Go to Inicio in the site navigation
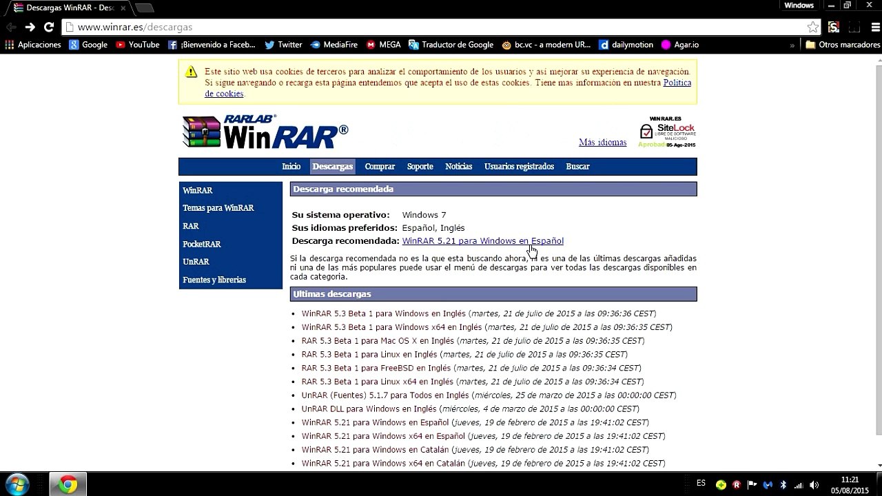 291,167
